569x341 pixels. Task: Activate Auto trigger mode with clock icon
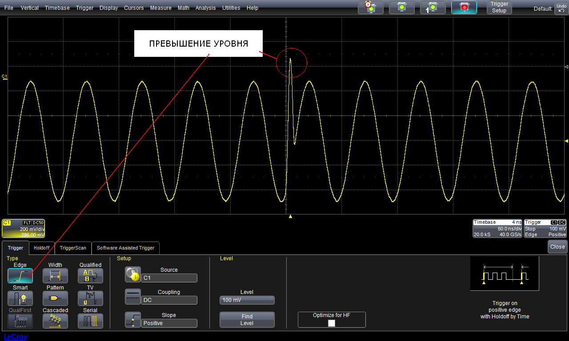(x=370, y=8)
